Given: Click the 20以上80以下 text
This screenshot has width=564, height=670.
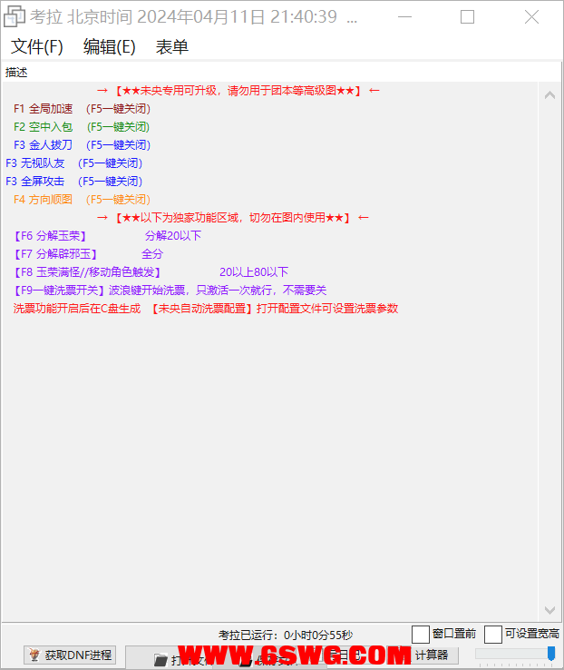Looking at the screenshot, I should 254,272.
